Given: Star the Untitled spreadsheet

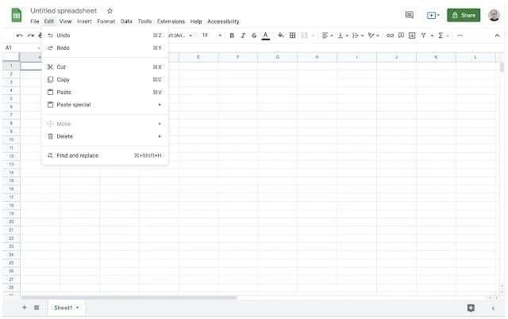Looking at the screenshot, I should [x=110, y=10].
